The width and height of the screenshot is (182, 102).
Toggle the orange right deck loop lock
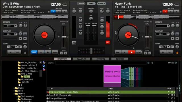177,53
